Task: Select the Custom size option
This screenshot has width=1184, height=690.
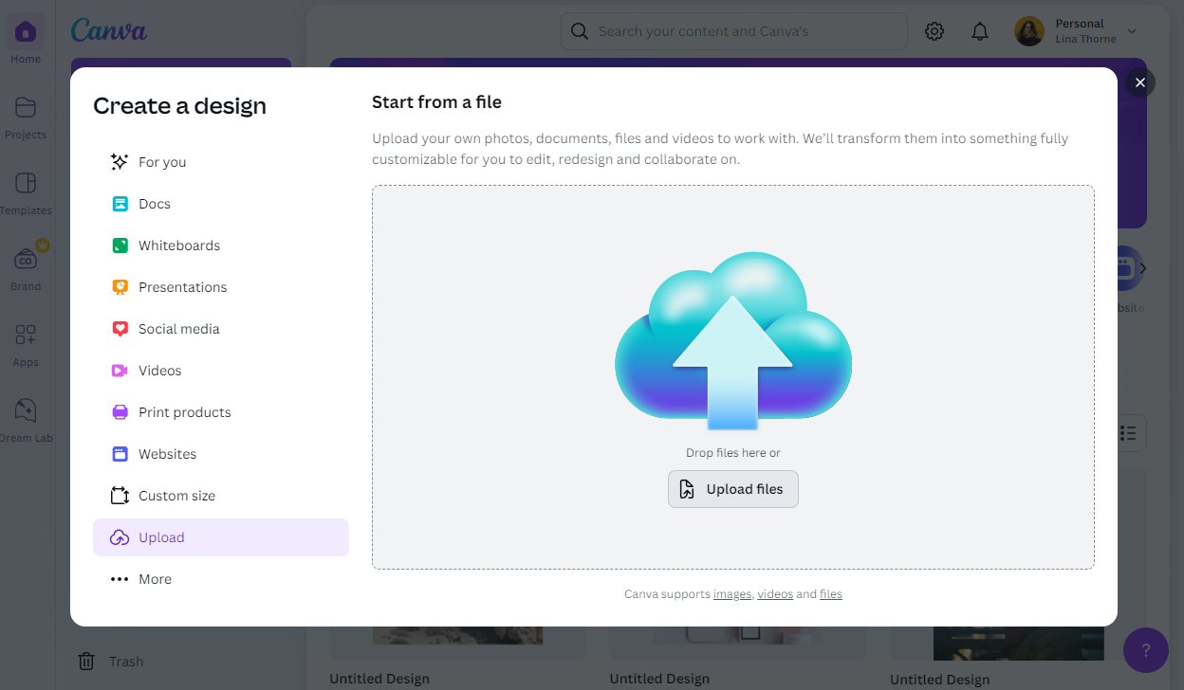Action: [x=221, y=496]
